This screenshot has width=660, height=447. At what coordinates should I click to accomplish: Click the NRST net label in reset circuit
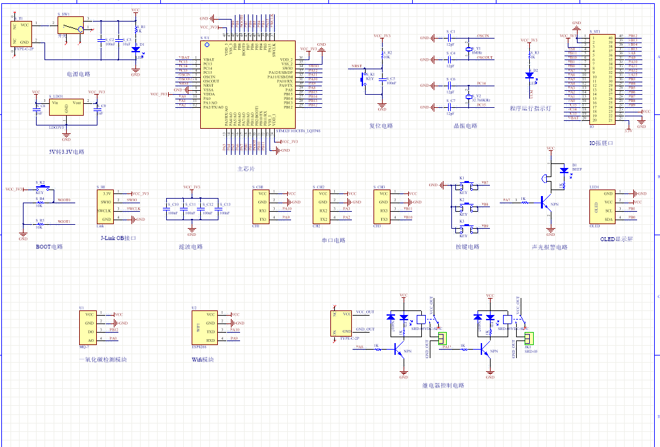pyautogui.click(x=356, y=66)
